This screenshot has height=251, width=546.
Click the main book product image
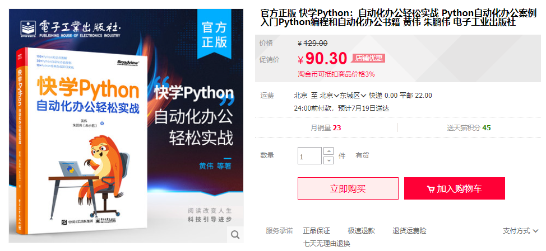(126, 126)
